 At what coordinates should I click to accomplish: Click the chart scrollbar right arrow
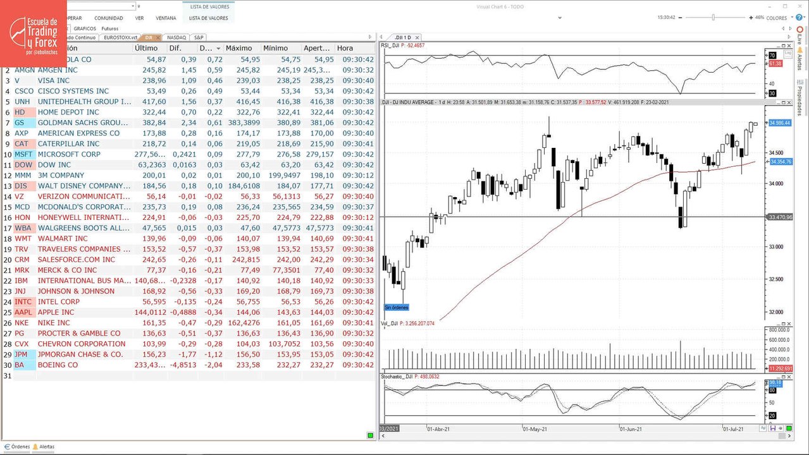pyautogui.click(x=789, y=436)
